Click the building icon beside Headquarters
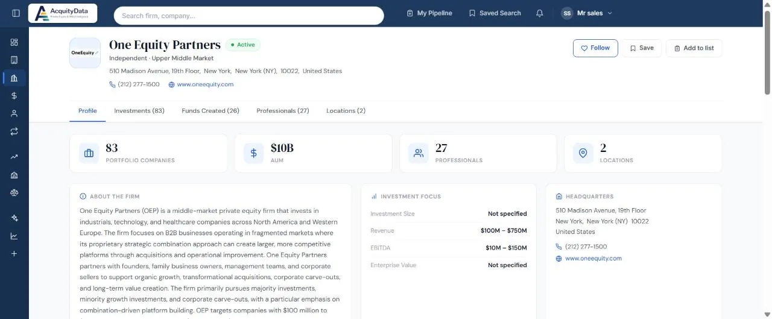 (x=559, y=197)
